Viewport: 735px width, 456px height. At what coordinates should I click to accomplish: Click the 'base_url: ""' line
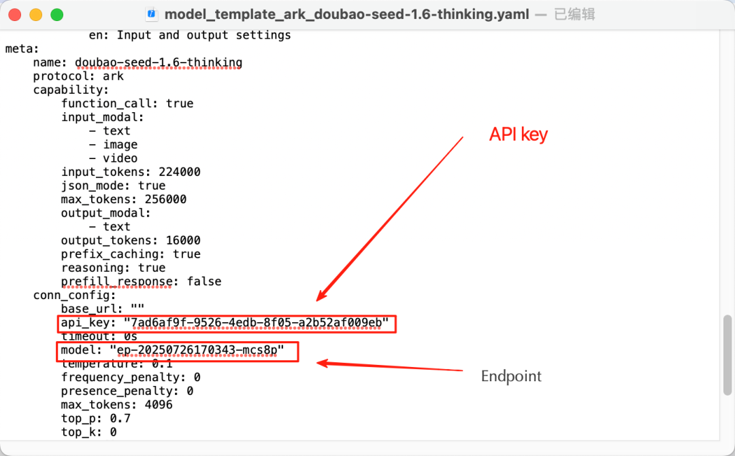103,309
